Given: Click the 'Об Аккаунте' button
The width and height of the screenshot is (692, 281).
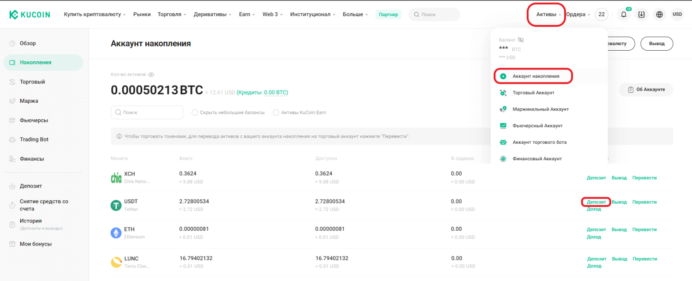Looking at the screenshot, I should coord(646,89).
